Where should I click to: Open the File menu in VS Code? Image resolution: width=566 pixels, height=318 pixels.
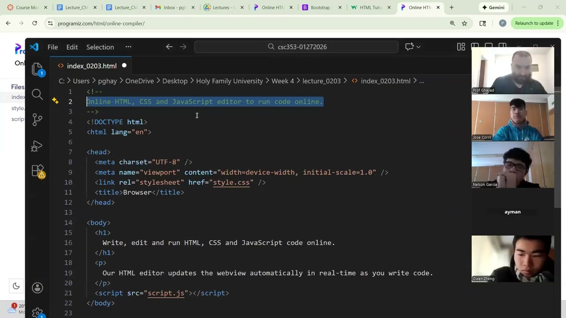point(53,47)
